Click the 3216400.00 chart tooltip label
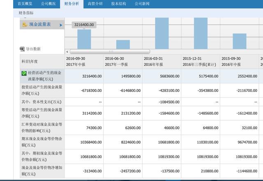Image resolution: width=263 pixels, height=181 pixels. click(84, 25)
